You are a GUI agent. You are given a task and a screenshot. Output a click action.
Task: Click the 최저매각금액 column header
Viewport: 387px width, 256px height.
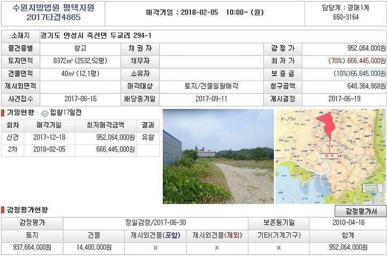pyautogui.click(x=106, y=125)
